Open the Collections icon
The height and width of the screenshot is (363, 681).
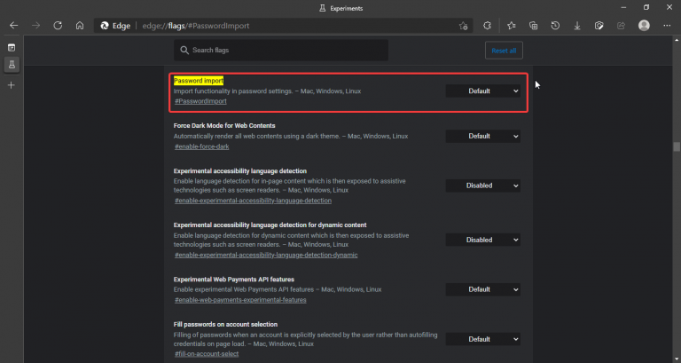(533, 26)
